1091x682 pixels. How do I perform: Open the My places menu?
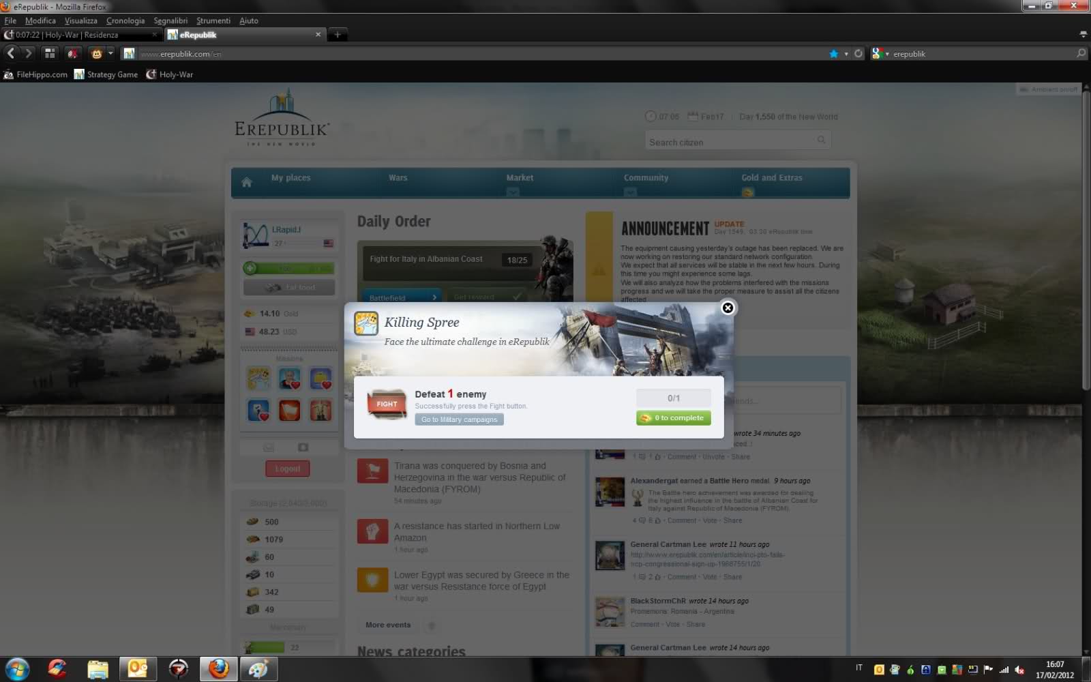pyautogui.click(x=291, y=178)
